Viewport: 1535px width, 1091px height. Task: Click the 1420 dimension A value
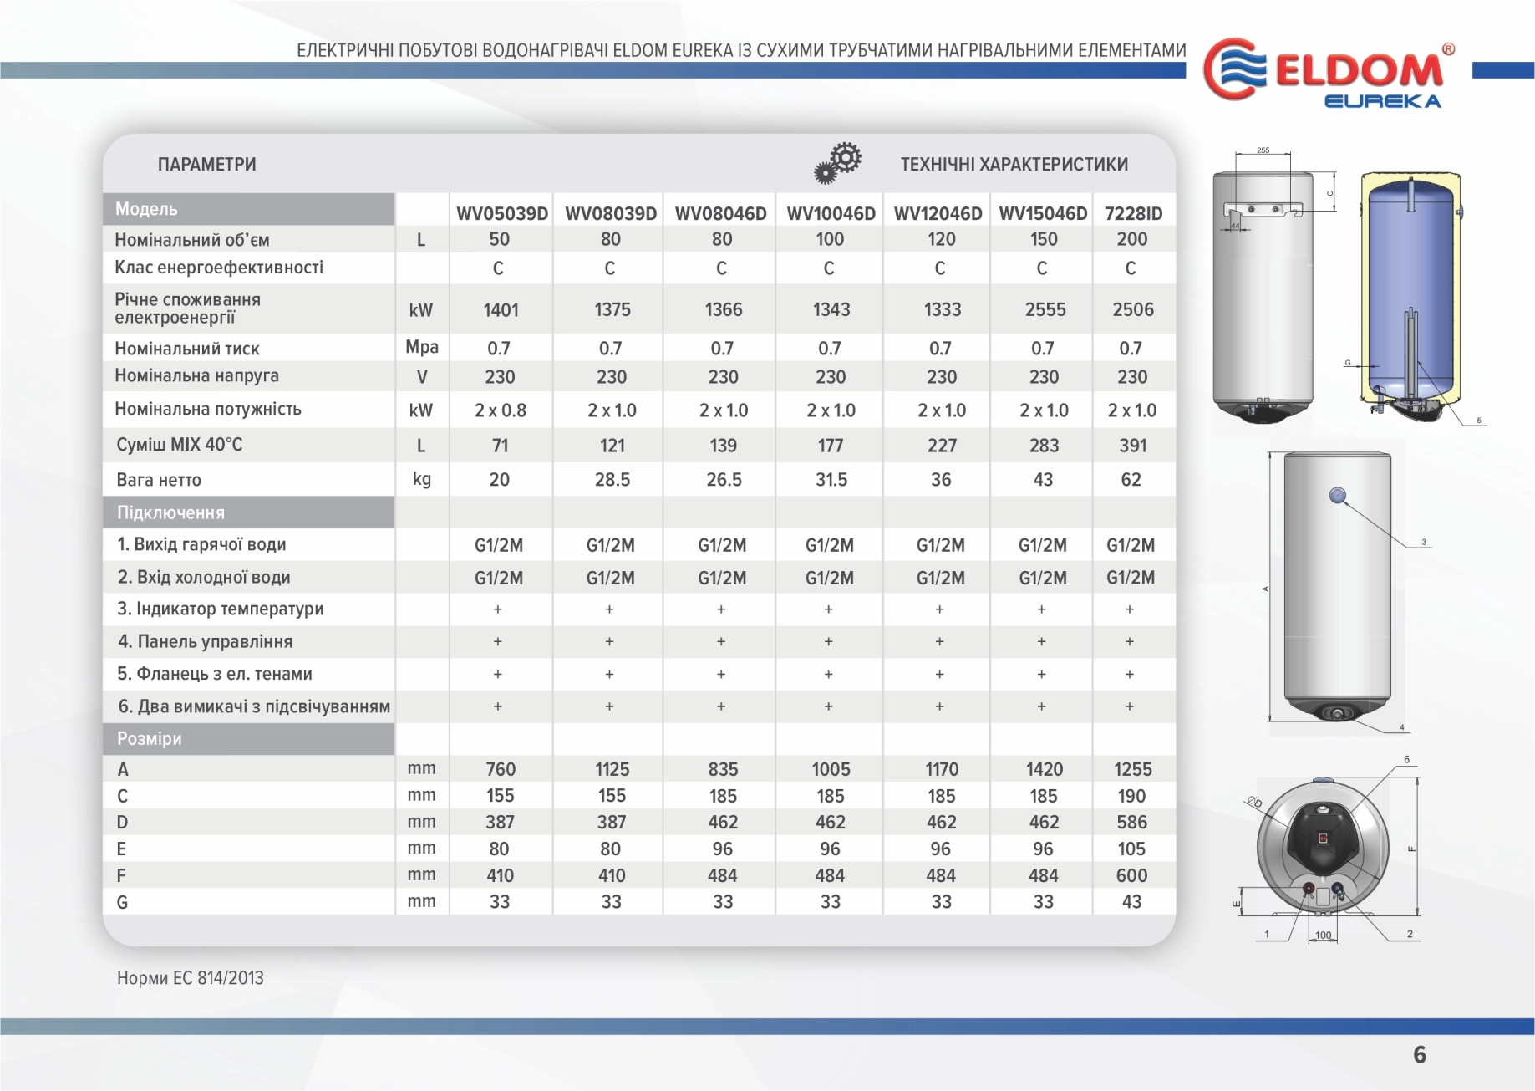[x=1045, y=769]
